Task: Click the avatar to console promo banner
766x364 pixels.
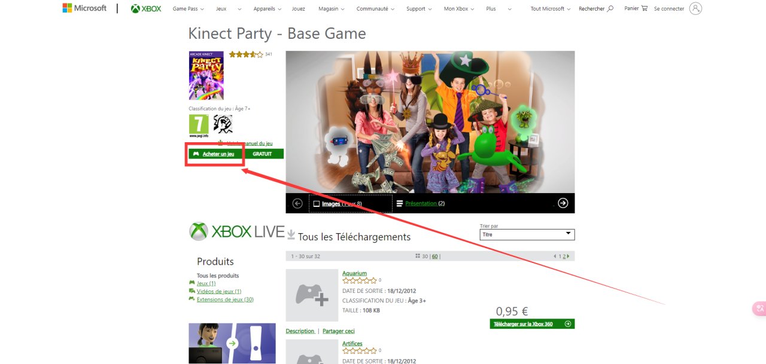Action: click(232, 344)
